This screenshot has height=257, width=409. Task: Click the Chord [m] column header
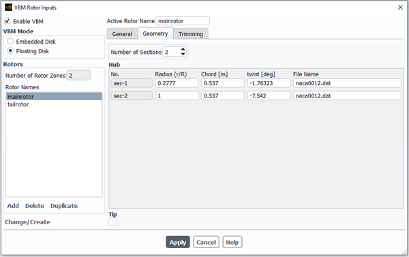(215, 74)
